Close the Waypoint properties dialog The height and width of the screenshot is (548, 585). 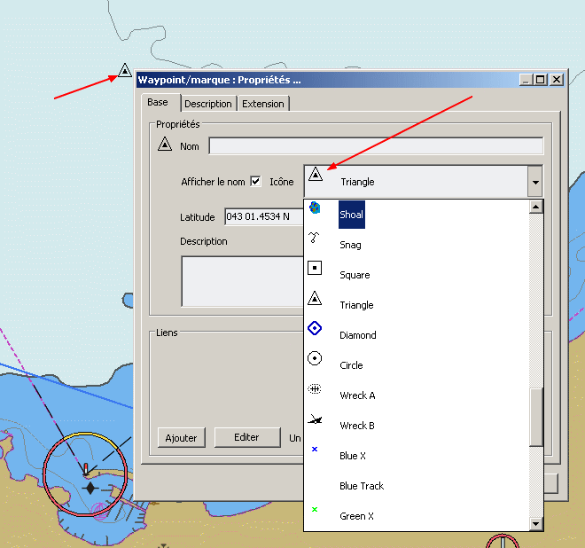coord(557,80)
